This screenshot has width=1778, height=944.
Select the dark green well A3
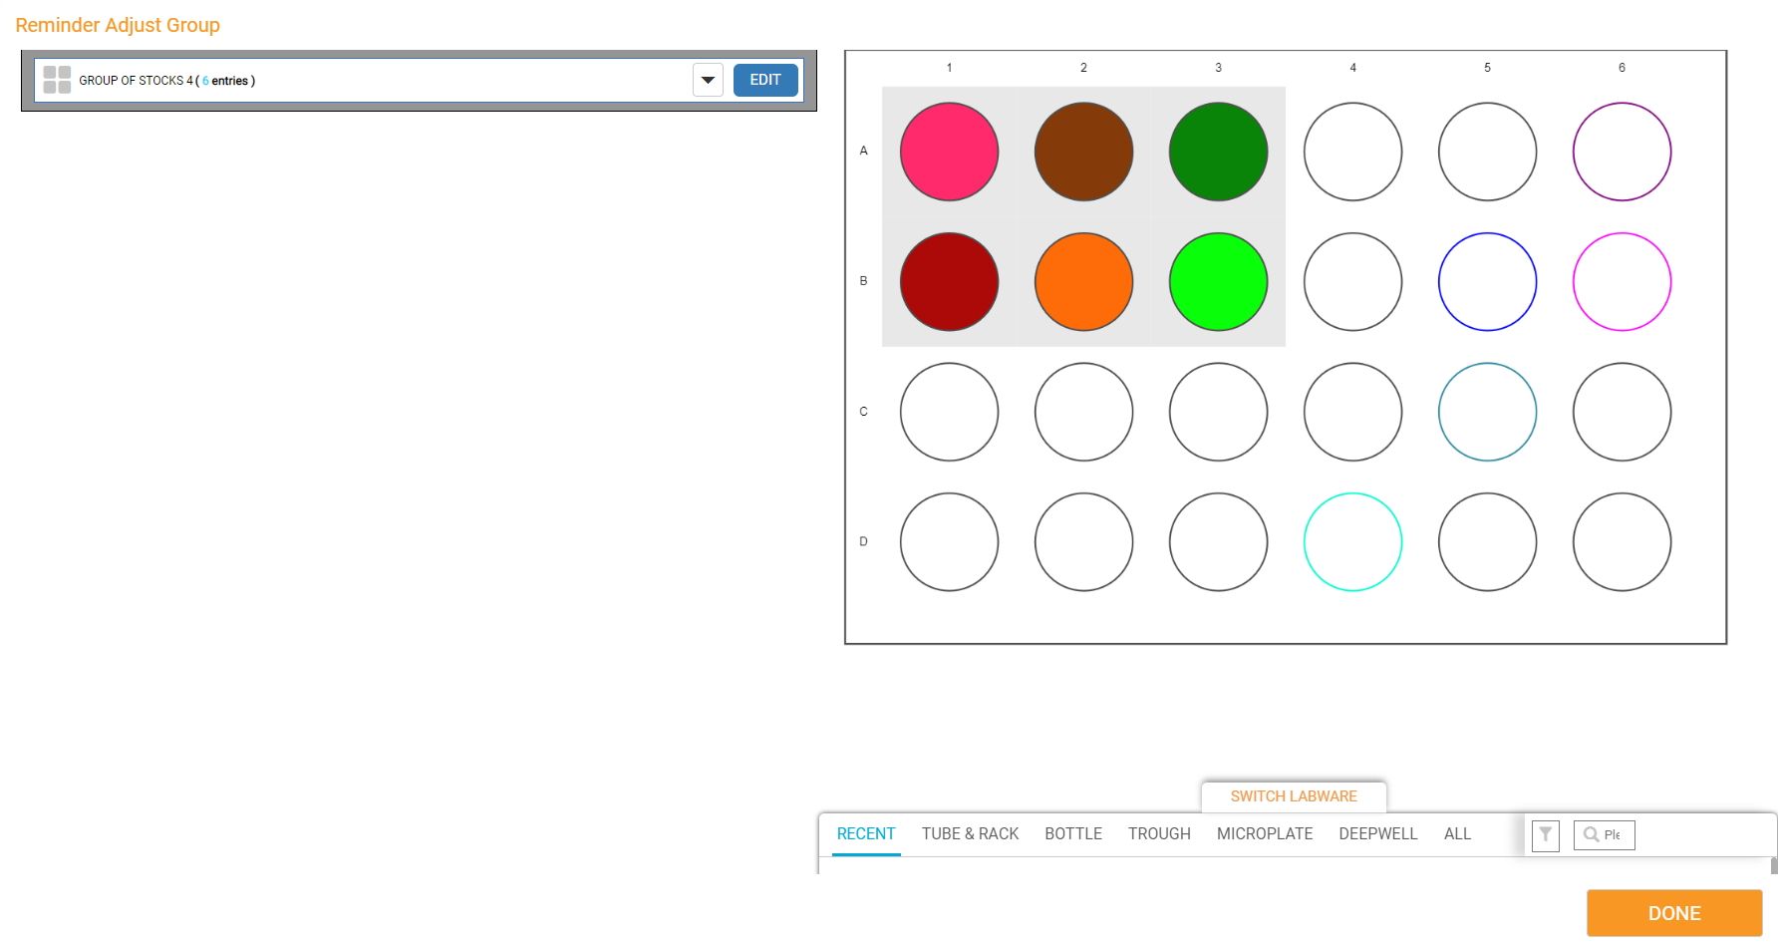[x=1218, y=152]
